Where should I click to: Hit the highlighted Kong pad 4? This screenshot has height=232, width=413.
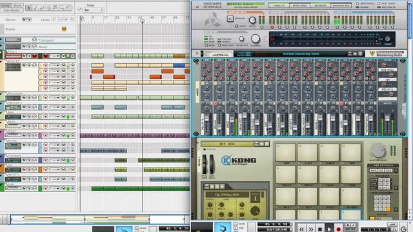point(351,215)
